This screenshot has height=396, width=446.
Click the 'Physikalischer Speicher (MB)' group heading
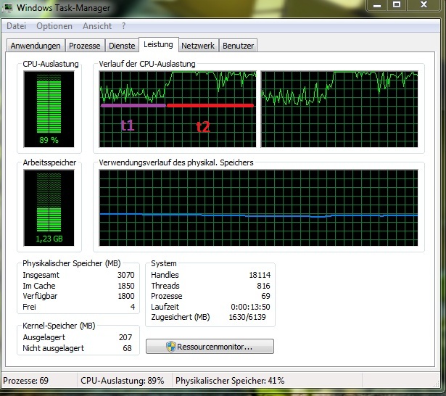pos(72,263)
